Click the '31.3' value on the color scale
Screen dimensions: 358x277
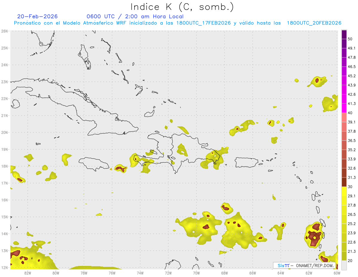tap(351, 177)
